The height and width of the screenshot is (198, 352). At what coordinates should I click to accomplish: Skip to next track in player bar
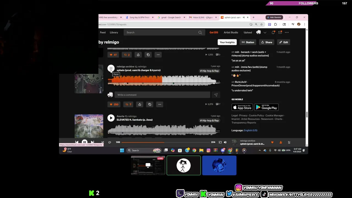92,142
